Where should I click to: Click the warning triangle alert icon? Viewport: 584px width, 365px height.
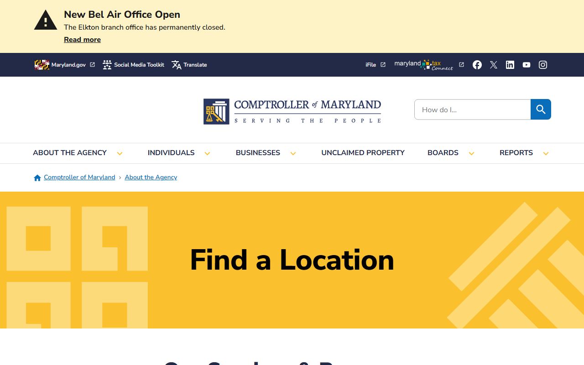click(46, 20)
